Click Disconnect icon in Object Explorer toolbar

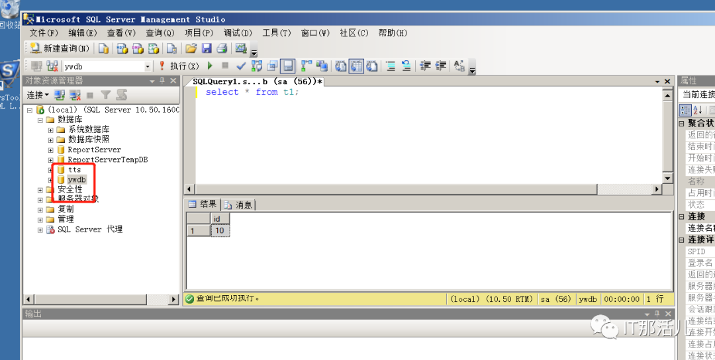tap(75, 95)
